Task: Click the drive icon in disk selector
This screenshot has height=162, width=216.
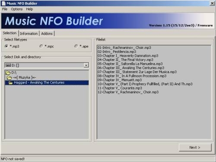Action: [8, 65]
